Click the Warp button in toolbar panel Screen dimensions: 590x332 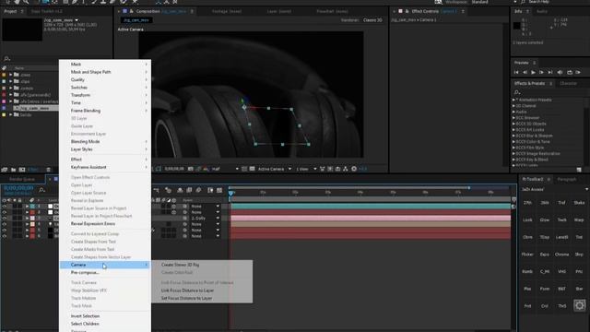579,219
